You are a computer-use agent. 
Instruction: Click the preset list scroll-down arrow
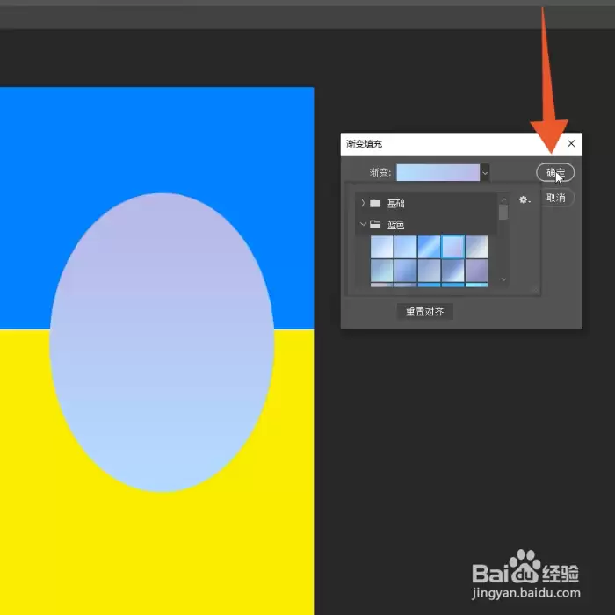tap(503, 279)
